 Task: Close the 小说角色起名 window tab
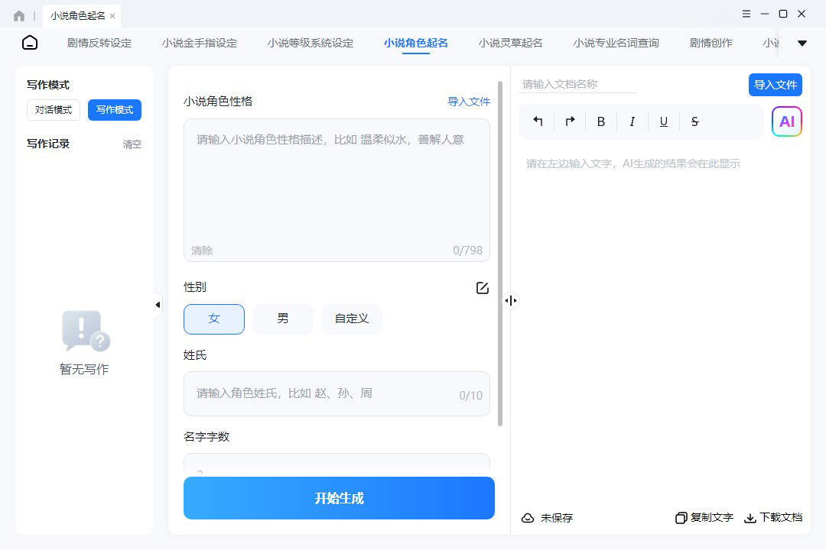click(x=112, y=16)
